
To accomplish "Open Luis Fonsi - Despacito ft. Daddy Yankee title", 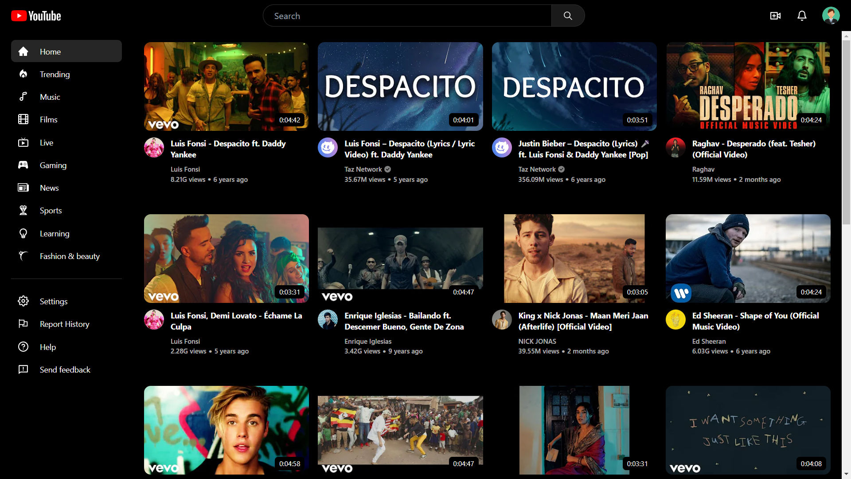I will click(228, 149).
